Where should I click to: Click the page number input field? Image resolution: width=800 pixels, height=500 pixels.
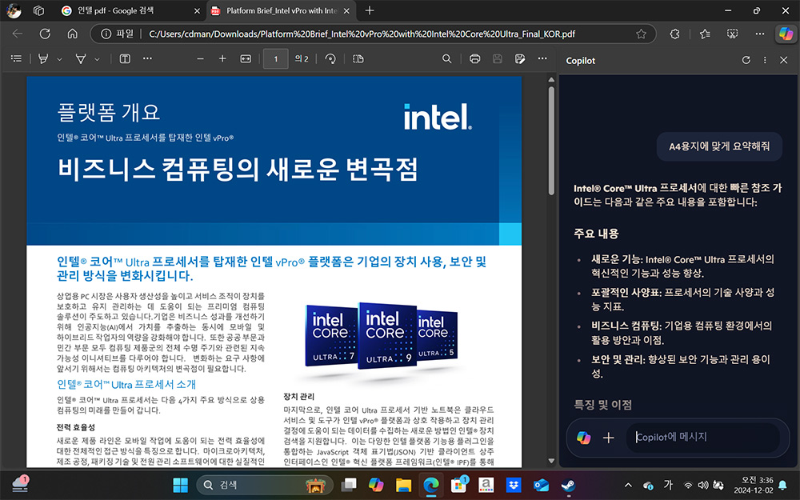(275, 58)
